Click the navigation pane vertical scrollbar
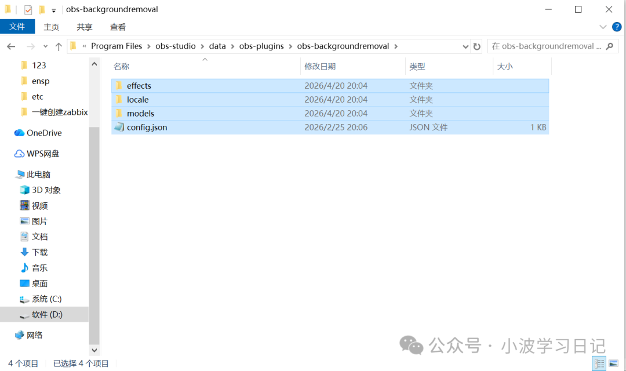The image size is (626, 371). point(94,232)
